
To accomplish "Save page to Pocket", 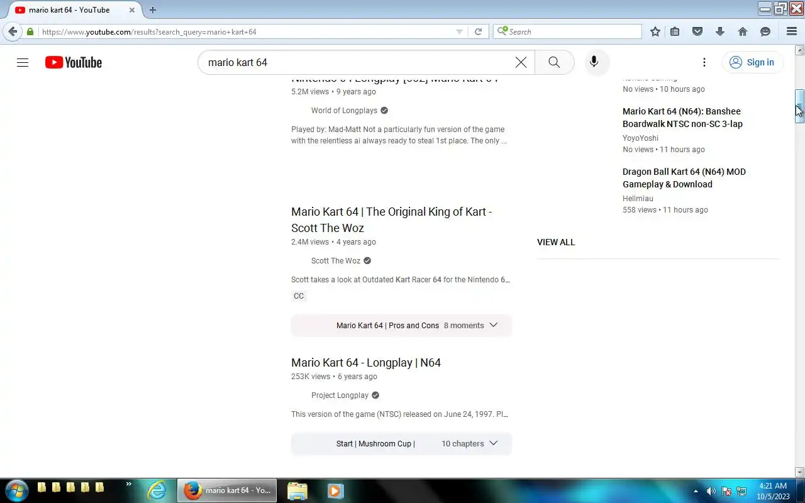I will [x=697, y=31].
